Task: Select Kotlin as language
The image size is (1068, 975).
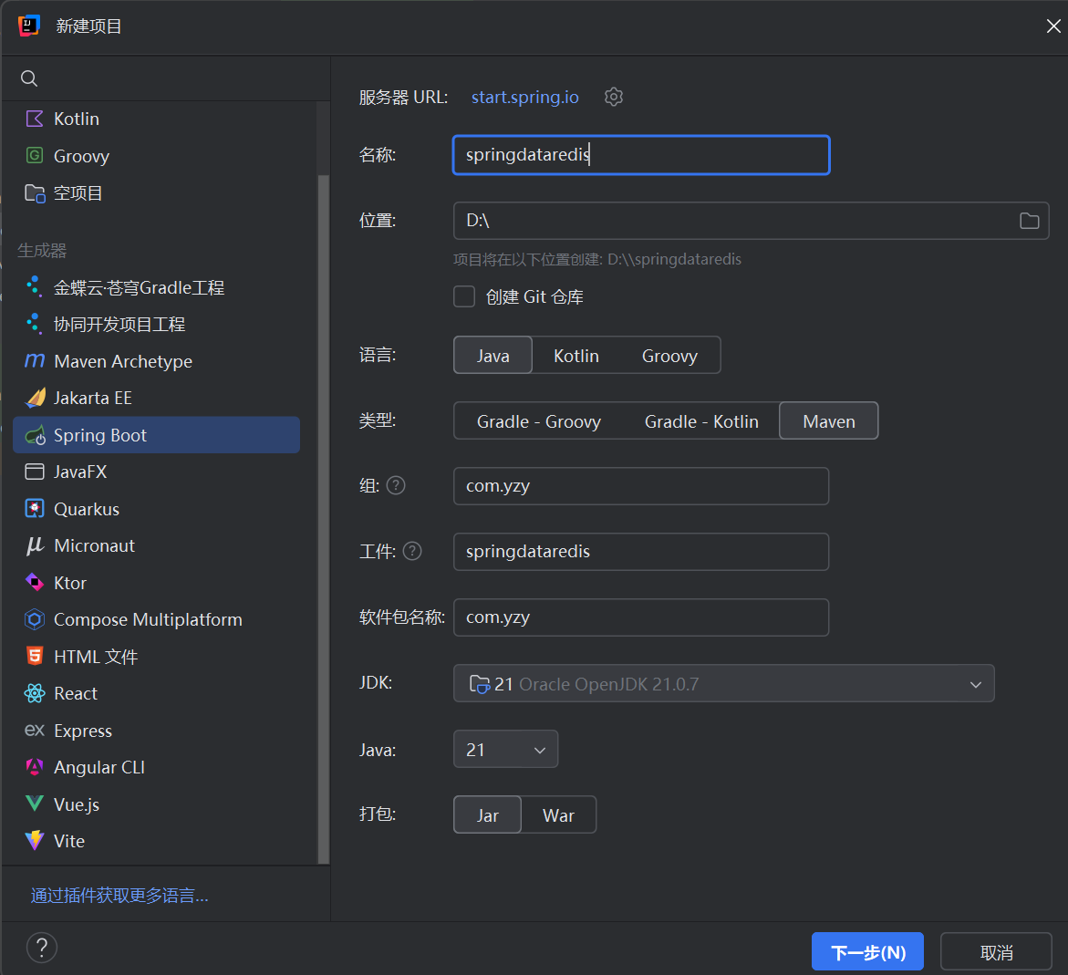Action: tap(576, 355)
